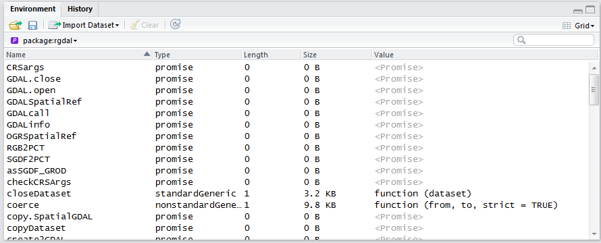This screenshot has height=243, width=601.
Task: Select the CRSargs row
Action: tap(296, 67)
